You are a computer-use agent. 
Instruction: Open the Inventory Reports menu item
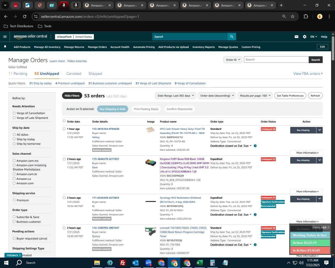coord(204,47)
